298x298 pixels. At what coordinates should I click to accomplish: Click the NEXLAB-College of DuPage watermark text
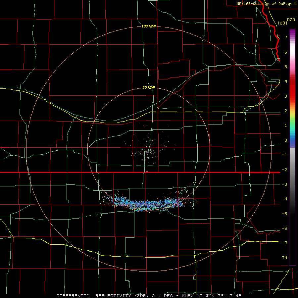pyautogui.click(x=264, y=4)
